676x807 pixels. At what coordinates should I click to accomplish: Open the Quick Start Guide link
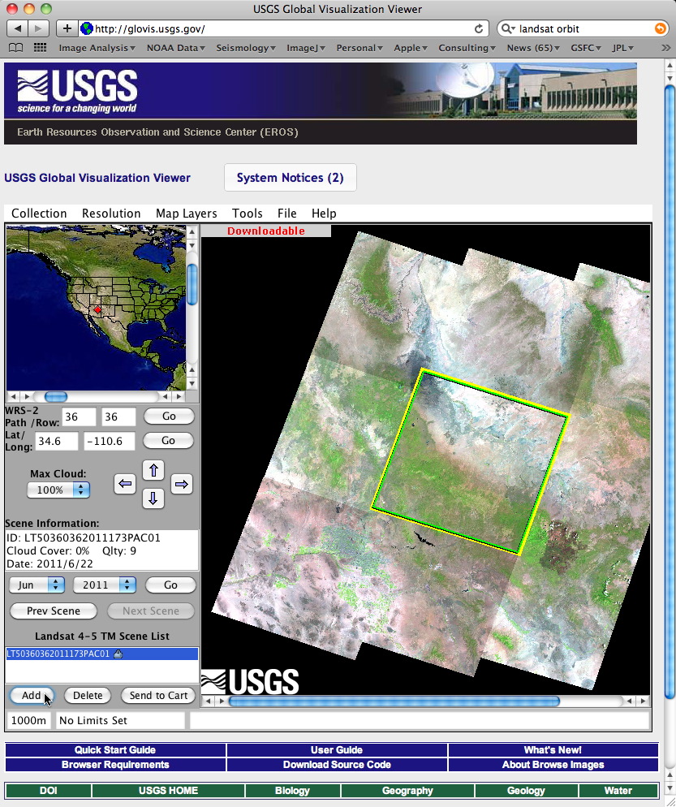(x=115, y=749)
